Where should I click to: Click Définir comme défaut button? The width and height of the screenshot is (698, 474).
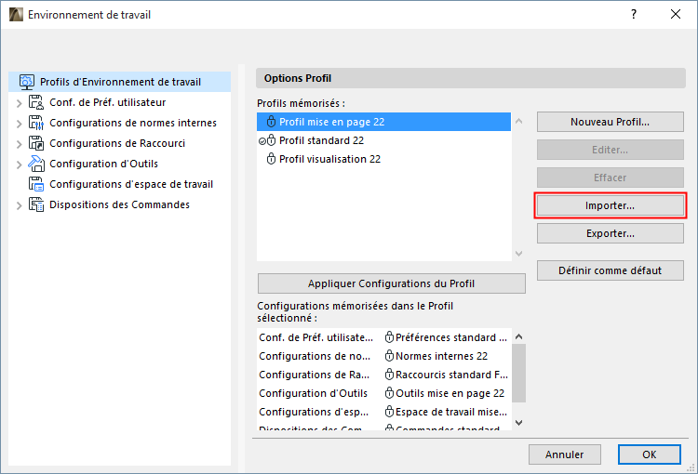(x=610, y=270)
